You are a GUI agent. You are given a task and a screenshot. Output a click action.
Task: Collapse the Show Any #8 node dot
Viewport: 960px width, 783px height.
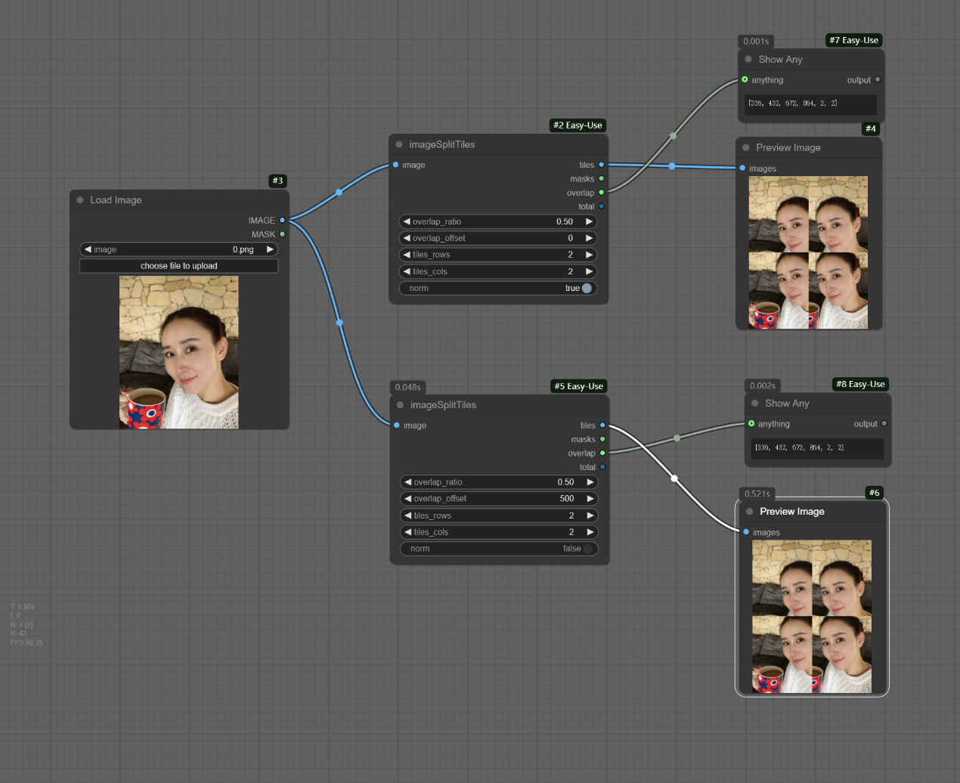click(755, 404)
